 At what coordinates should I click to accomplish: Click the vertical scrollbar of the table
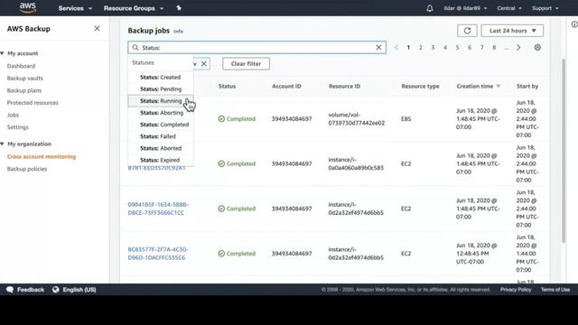tap(564, 151)
